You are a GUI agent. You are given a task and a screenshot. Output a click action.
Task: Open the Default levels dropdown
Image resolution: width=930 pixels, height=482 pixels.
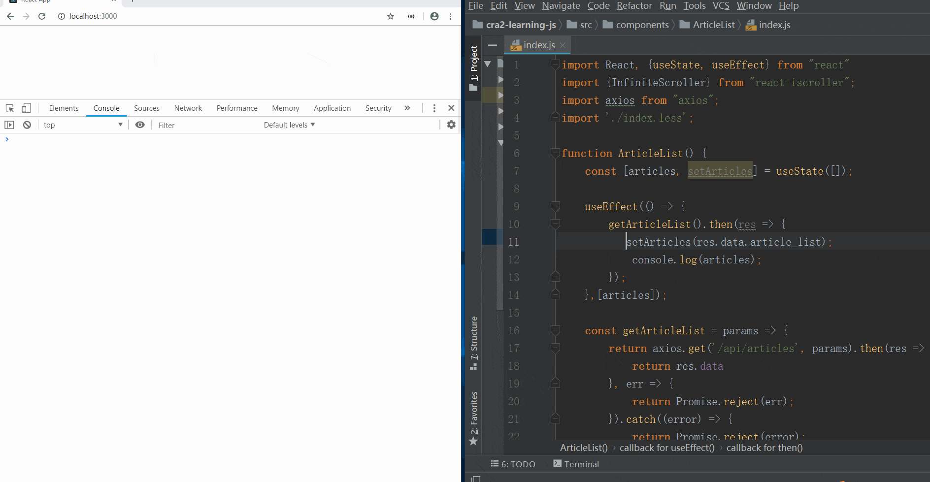[x=289, y=125]
